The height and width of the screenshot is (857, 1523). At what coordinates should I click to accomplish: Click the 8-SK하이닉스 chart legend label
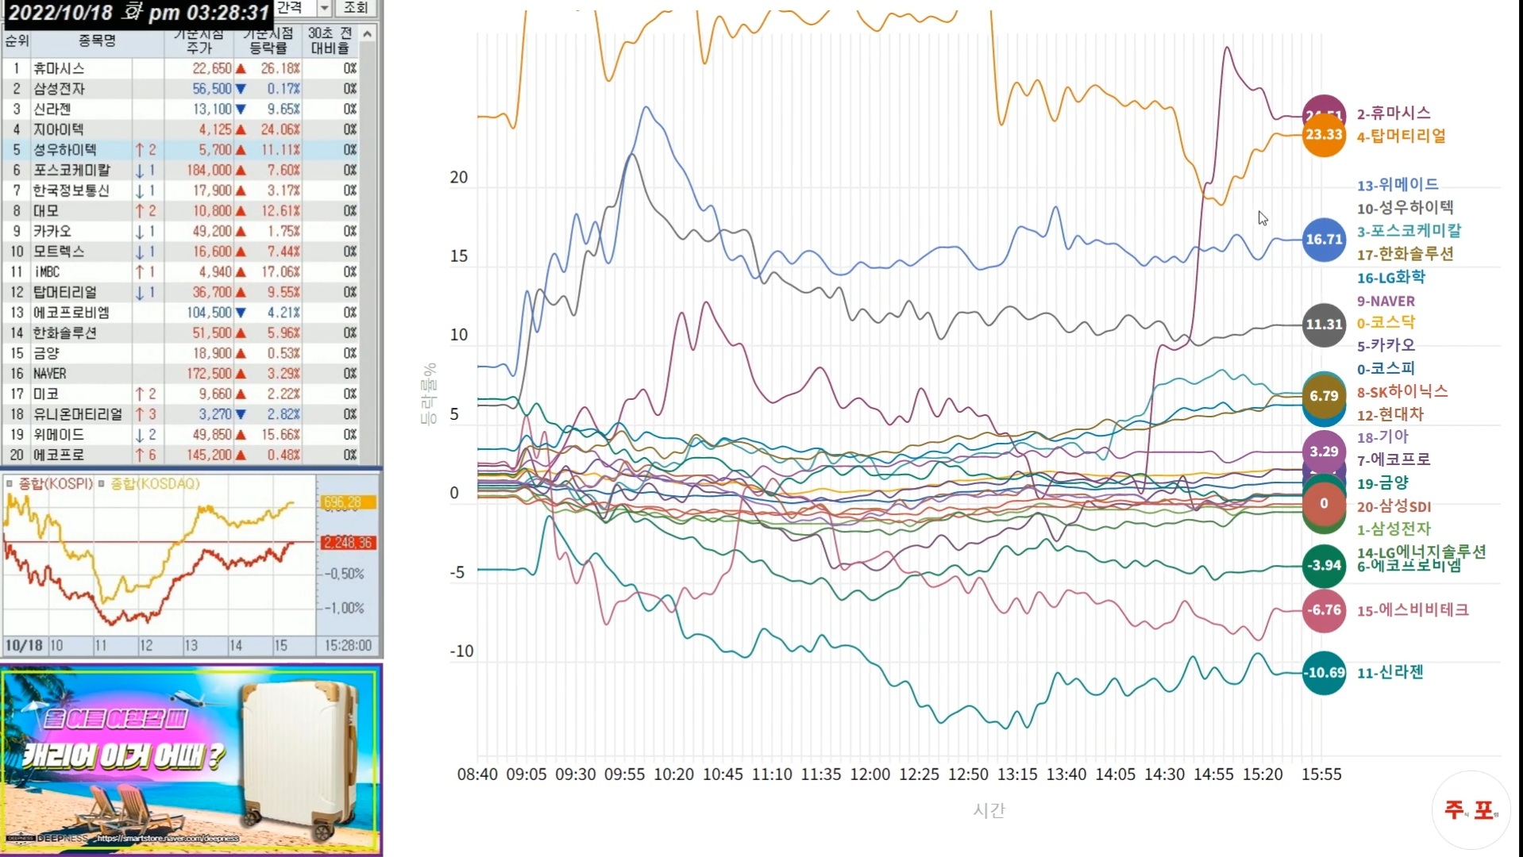1402,391
